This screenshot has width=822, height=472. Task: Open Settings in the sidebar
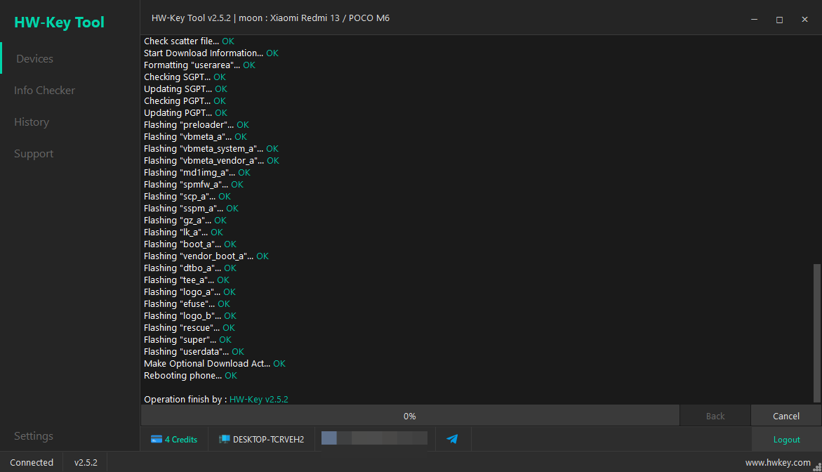click(x=34, y=435)
